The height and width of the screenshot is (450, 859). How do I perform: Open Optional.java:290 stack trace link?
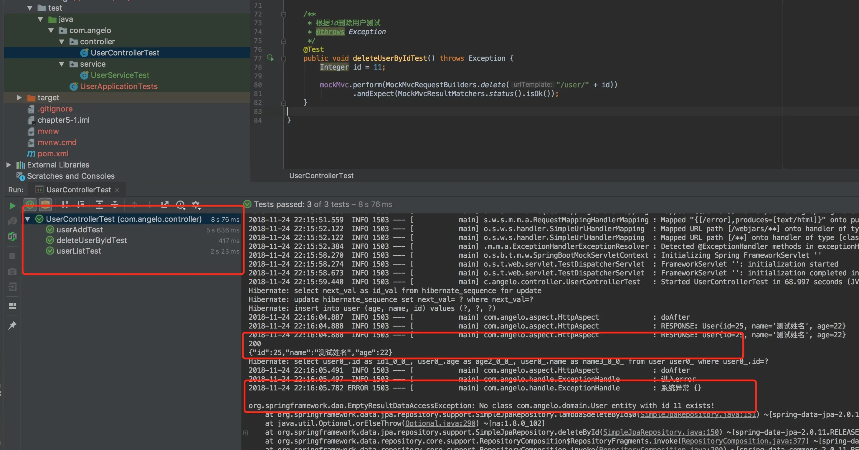pyautogui.click(x=440, y=423)
